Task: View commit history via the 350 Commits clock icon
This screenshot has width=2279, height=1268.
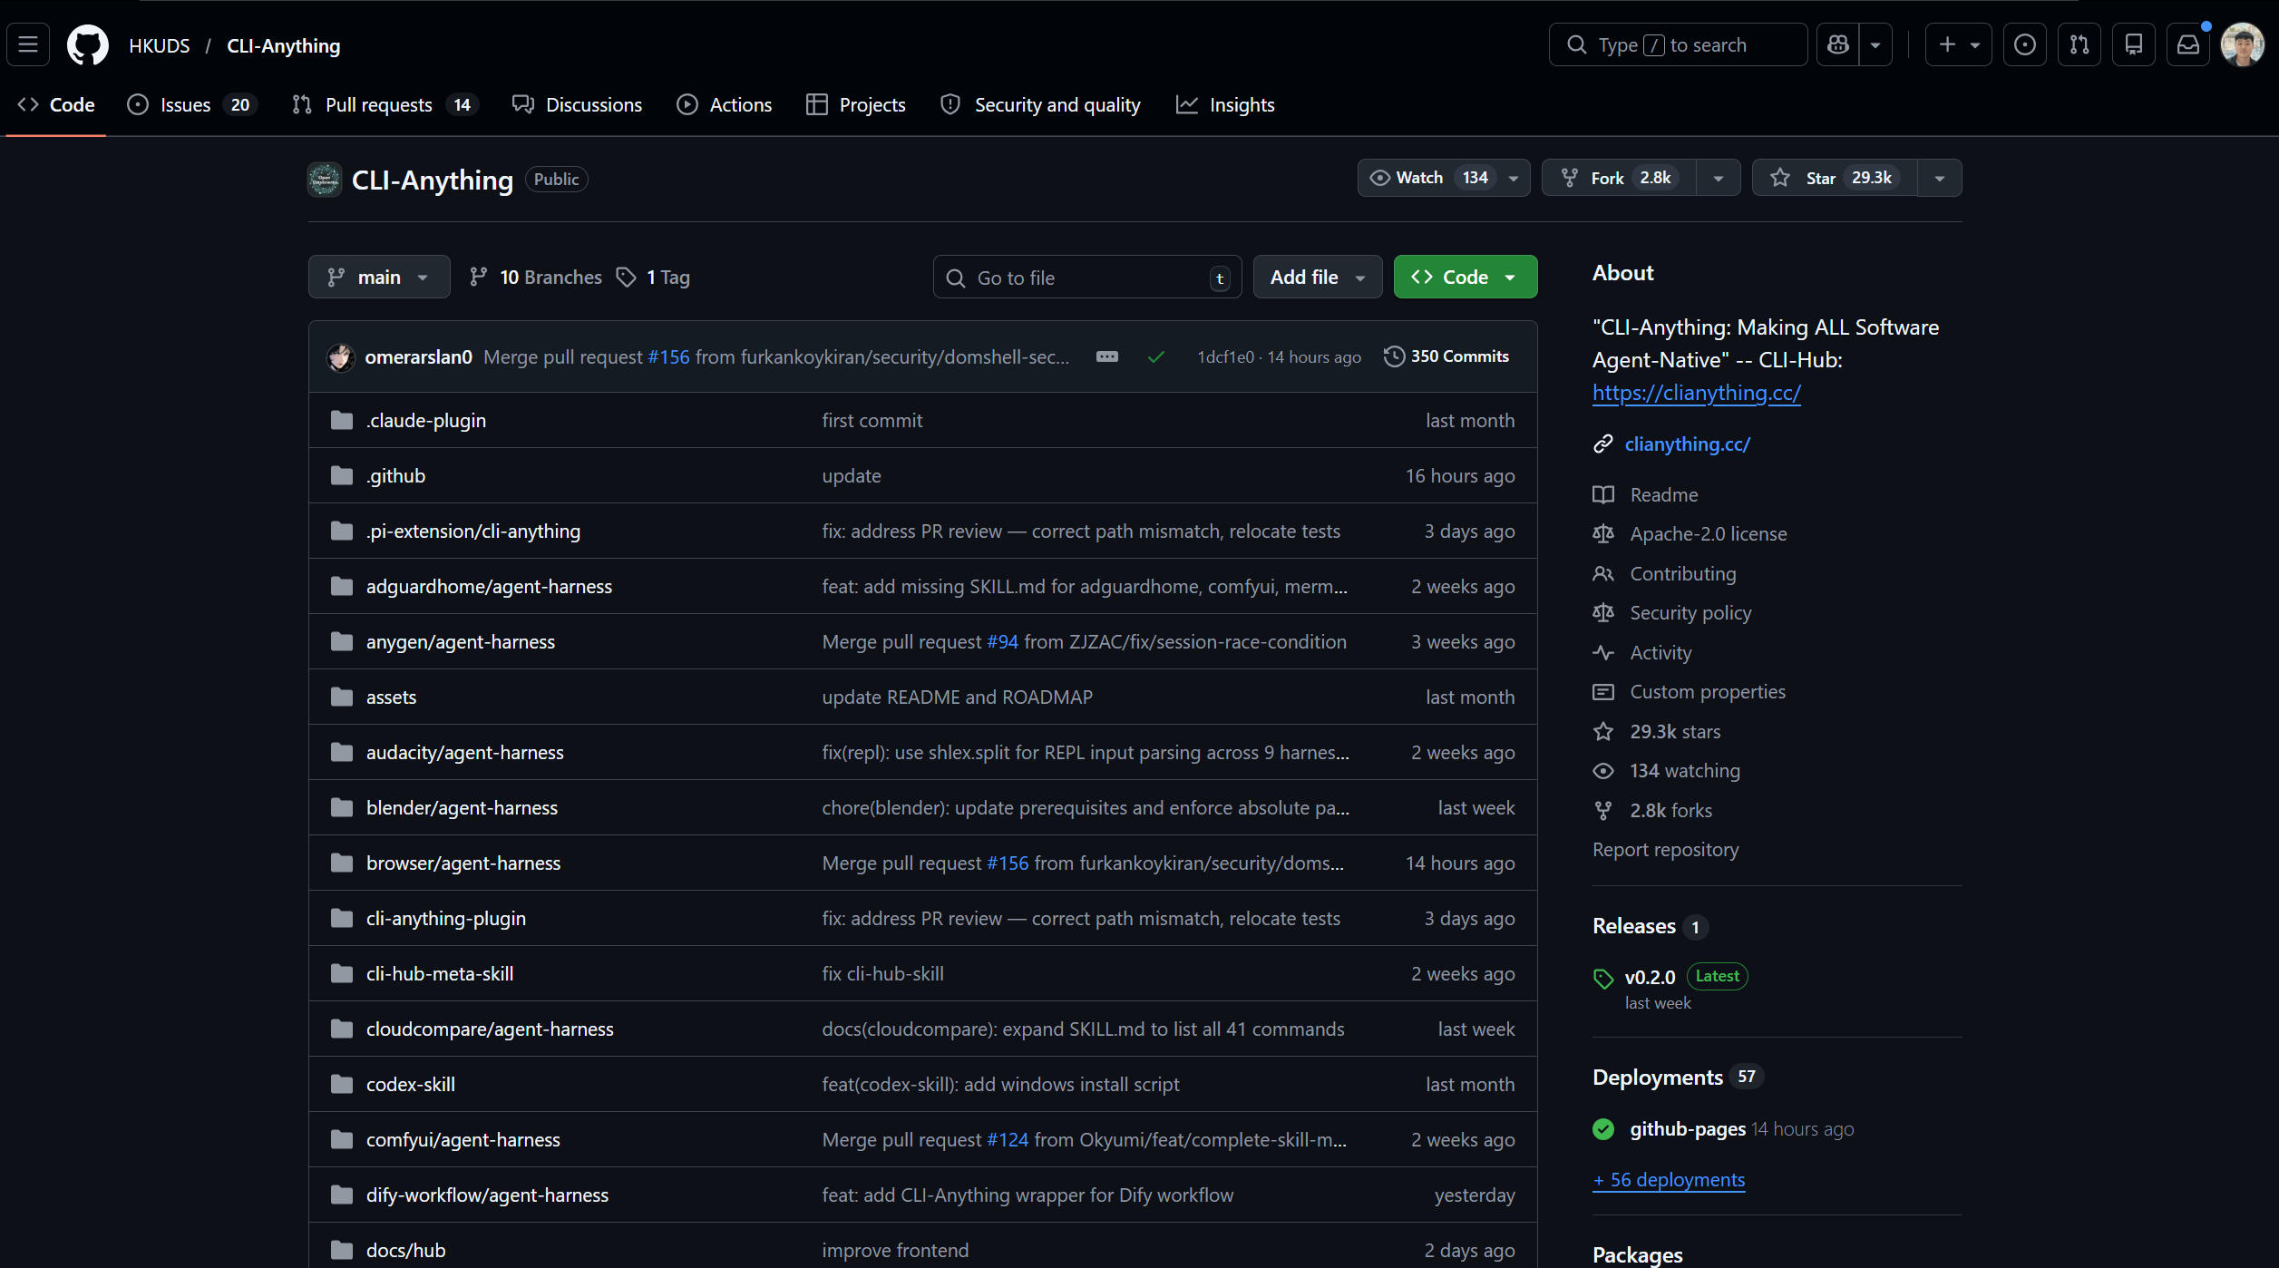Action: pyautogui.click(x=1394, y=356)
